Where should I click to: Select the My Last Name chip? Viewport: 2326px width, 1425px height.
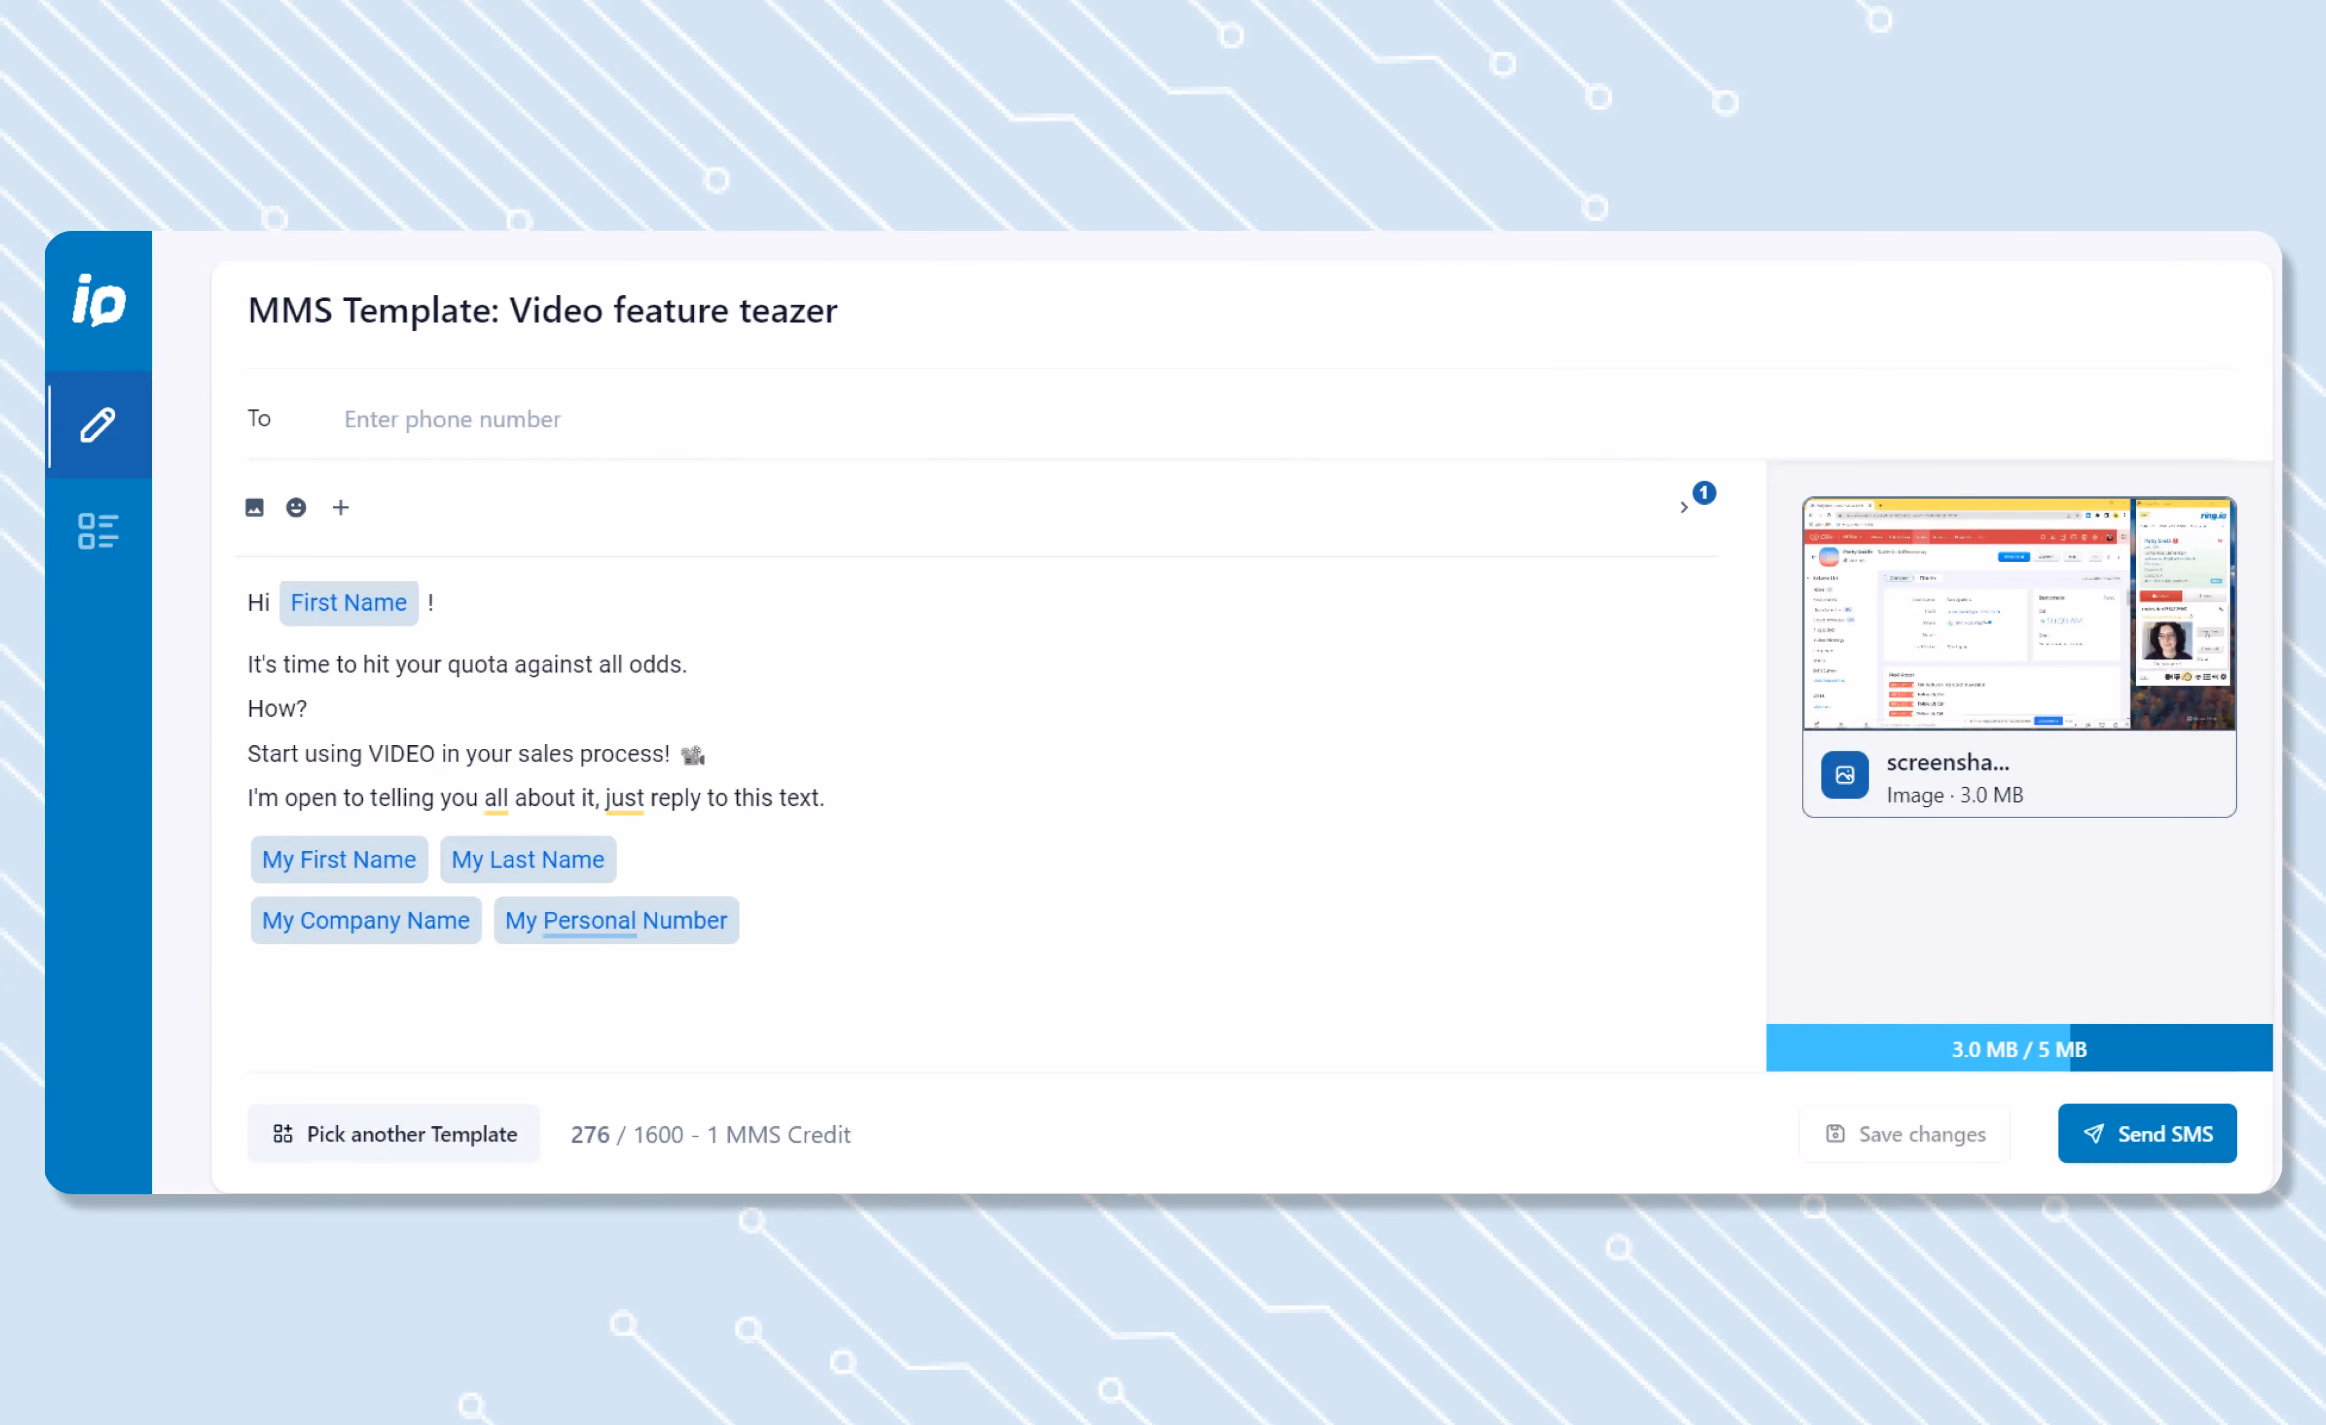click(x=528, y=859)
